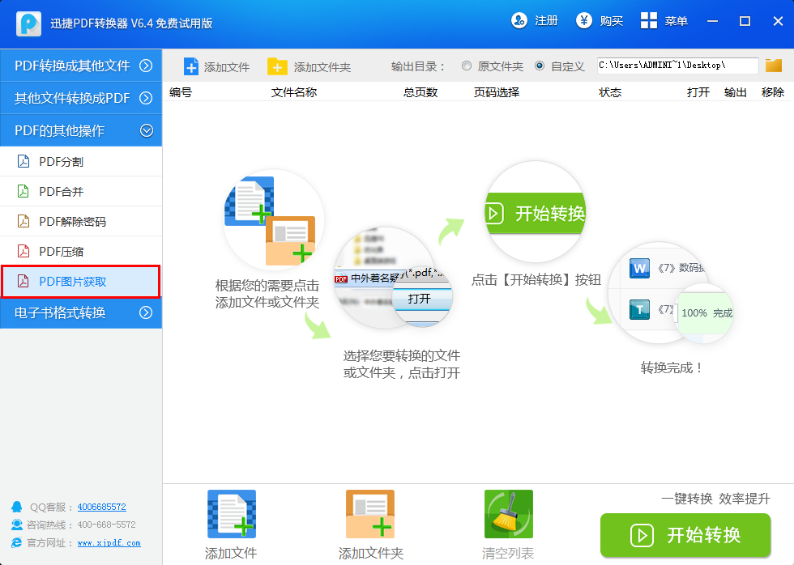Screen dimensions: 794x565
Task: Select the 自定义 radio button
Action: point(540,66)
